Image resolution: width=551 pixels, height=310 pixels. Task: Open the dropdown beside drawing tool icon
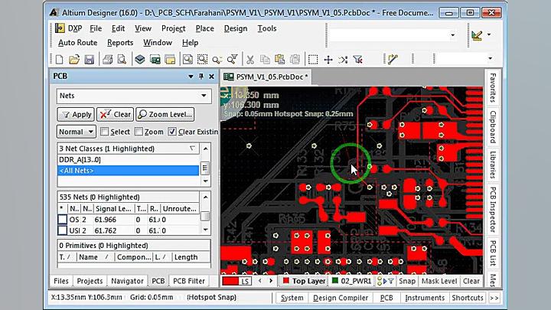point(489,34)
